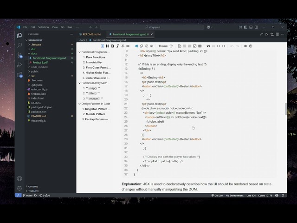The height and width of the screenshot is (223, 297).
Task: Open the Selection menu
Action: click(43, 27)
